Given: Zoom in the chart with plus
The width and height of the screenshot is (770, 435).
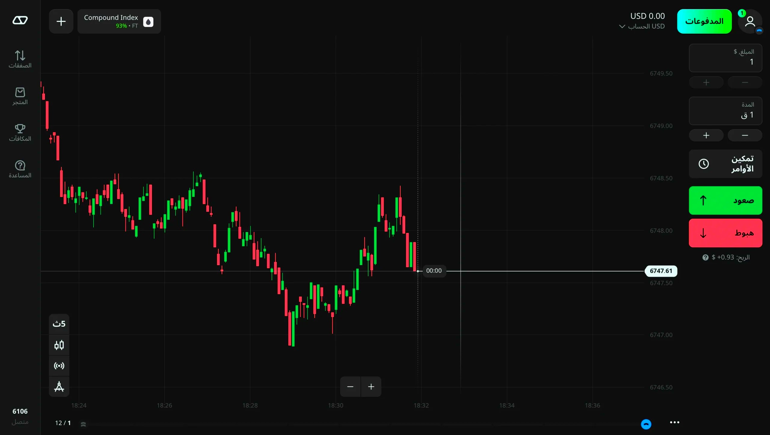Looking at the screenshot, I should pyautogui.click(x=371, y=387).
